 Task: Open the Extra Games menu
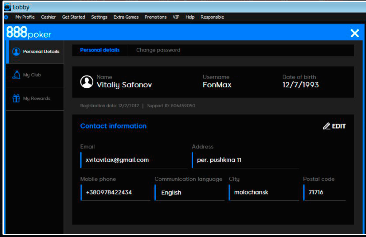pos(126,17)
